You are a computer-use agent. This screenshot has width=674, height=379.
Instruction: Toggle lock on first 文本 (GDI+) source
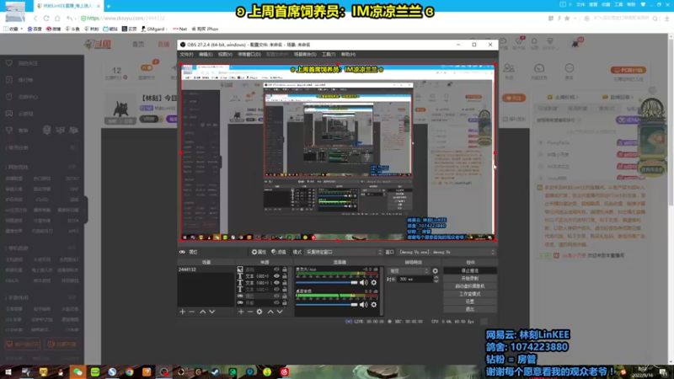(284, 276)
